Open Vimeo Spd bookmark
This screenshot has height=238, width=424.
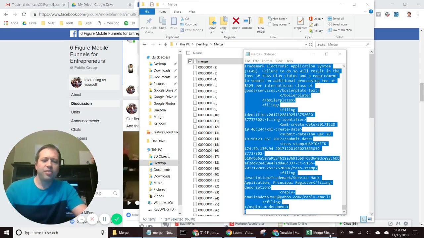pos(108,23)
